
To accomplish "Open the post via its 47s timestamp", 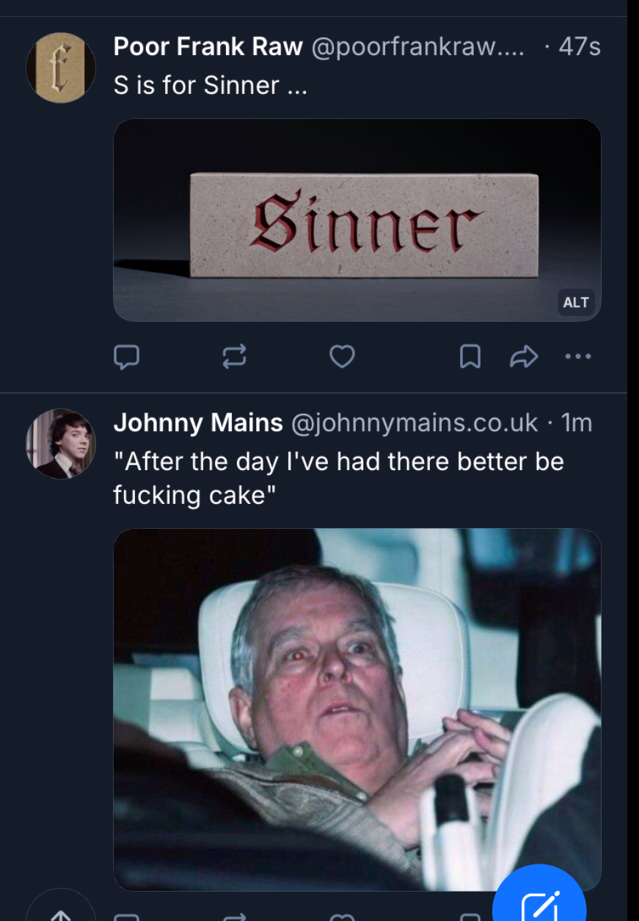I will [x=579, y=47].
